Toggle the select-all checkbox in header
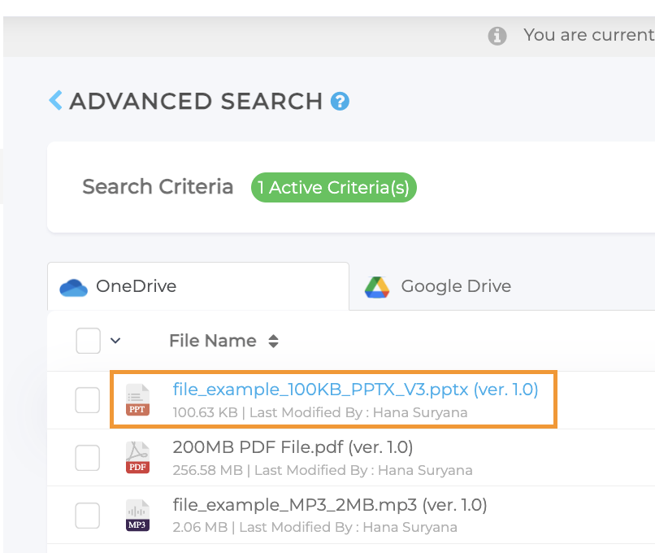This screenshot has height=553, width=655. coord(88,341)
